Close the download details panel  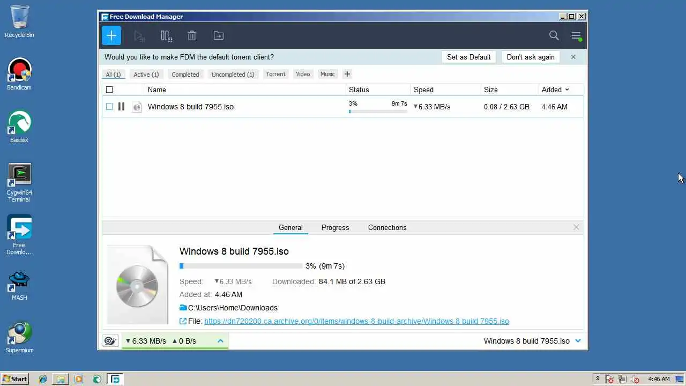576,227
